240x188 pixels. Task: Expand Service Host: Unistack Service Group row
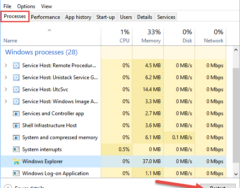[x=6, y=78]
